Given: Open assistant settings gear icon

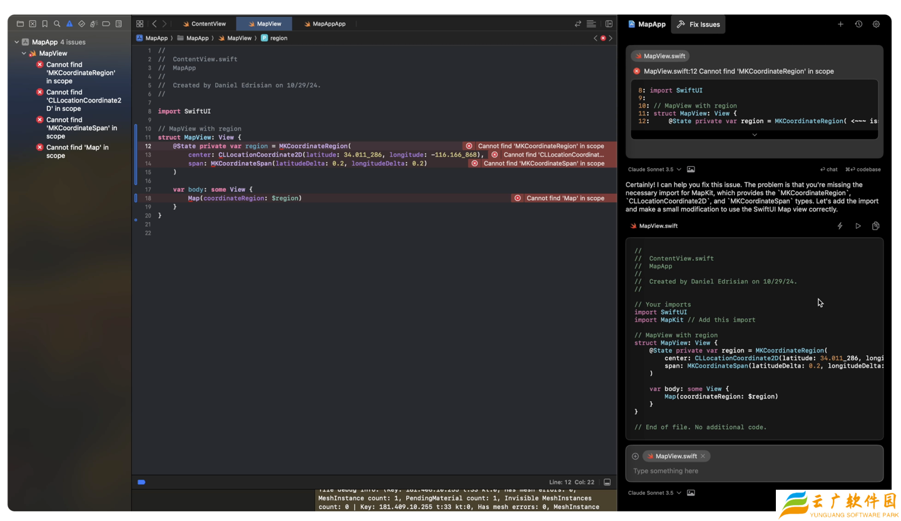Looking at the screenshot, I should click(876, 24).
